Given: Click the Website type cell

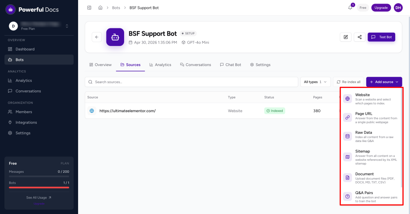Looking at the screenshot, I should (235, 111).
